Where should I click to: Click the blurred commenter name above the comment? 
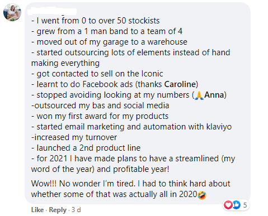pos(52,11)
